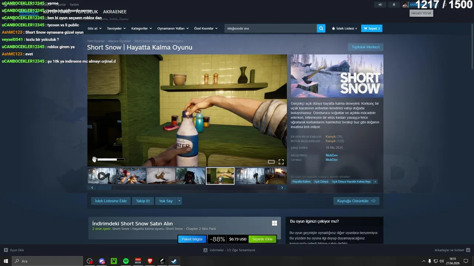Image resolution: width=474 pixels, height=266 pixels.
Task: Click İstek Listesine Ekle button
Action: coord(111,201)
